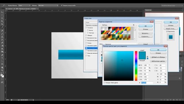
Task: Click Загрузить in Gradient Editor
Action: click(x=145, y=34)
